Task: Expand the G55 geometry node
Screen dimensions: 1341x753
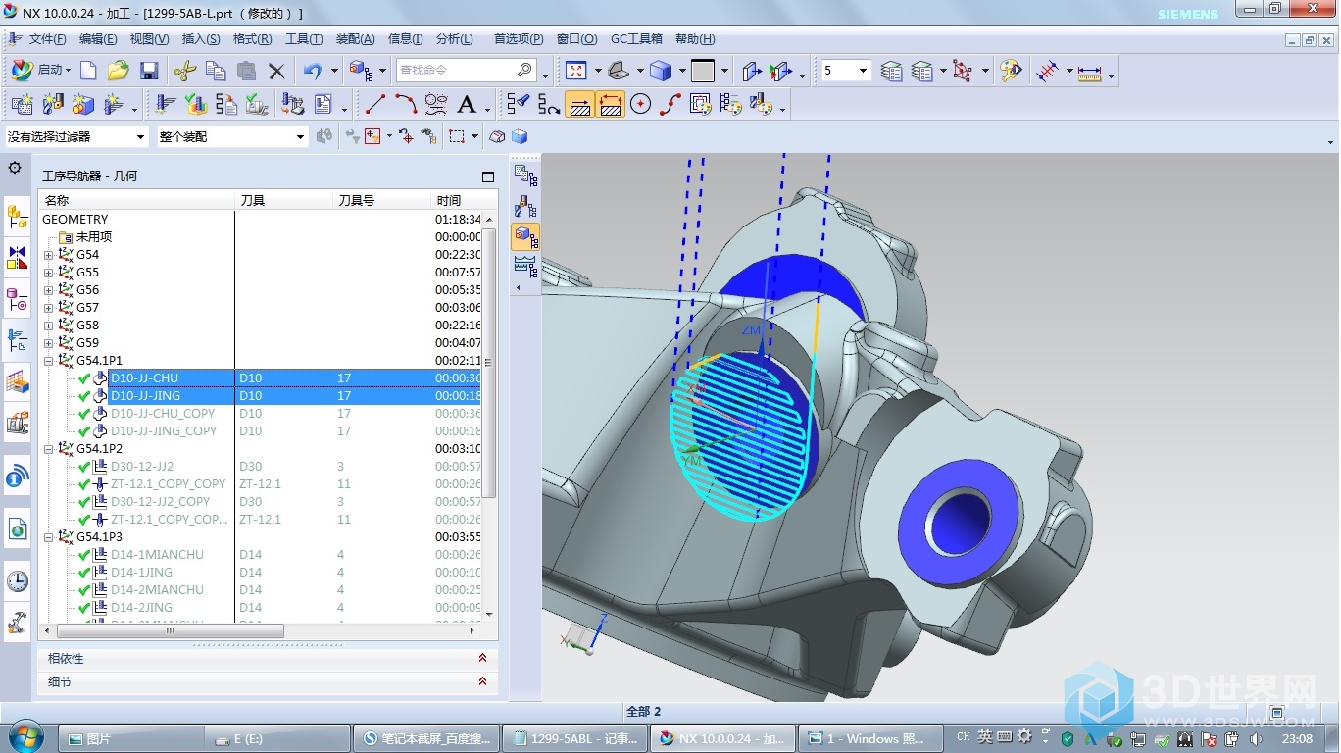Action: pyautogui.click(x=49, y=273)
